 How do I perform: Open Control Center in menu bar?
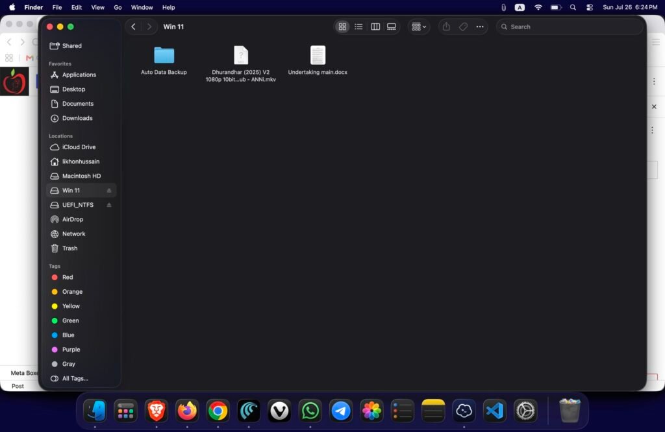[x=590, y=7]
